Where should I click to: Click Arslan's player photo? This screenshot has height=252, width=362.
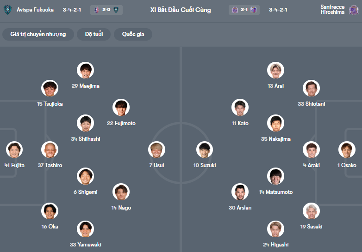240,192
